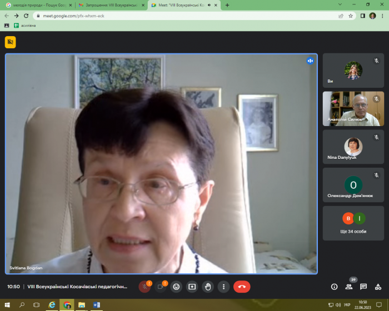Bookmark this page with the star icon
The image size is (389, 311).
pyautogui.click(x=351, y=16)
